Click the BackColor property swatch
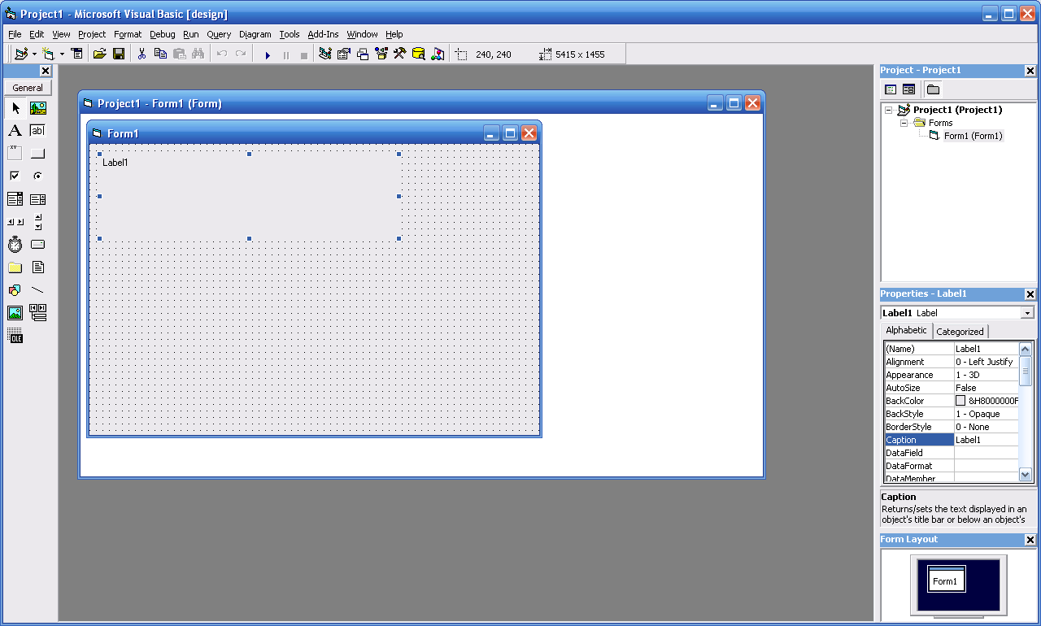 (x=960, y=401)
